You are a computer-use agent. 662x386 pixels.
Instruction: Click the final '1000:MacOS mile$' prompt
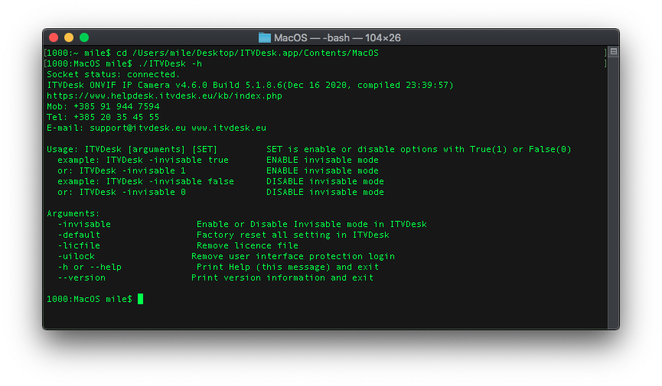click(x=90, y=299)
